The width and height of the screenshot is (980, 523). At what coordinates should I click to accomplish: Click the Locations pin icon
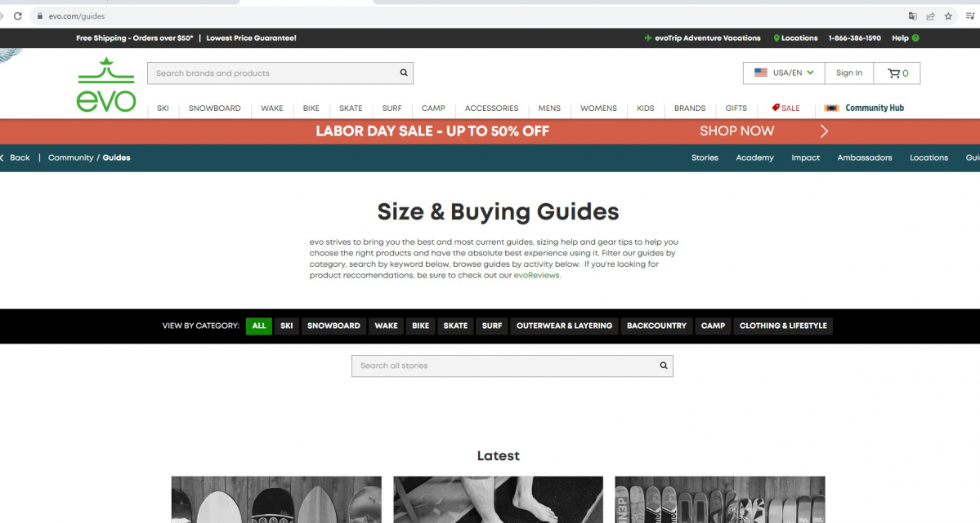click(776, 38)
